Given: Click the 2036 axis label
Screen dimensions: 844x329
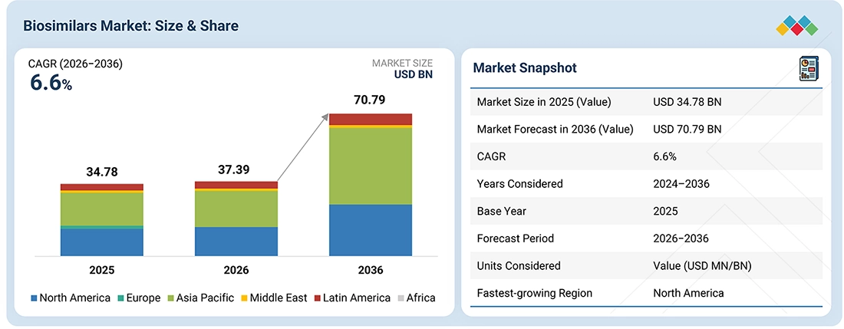Looking at the screenshot, I should 371,270.
